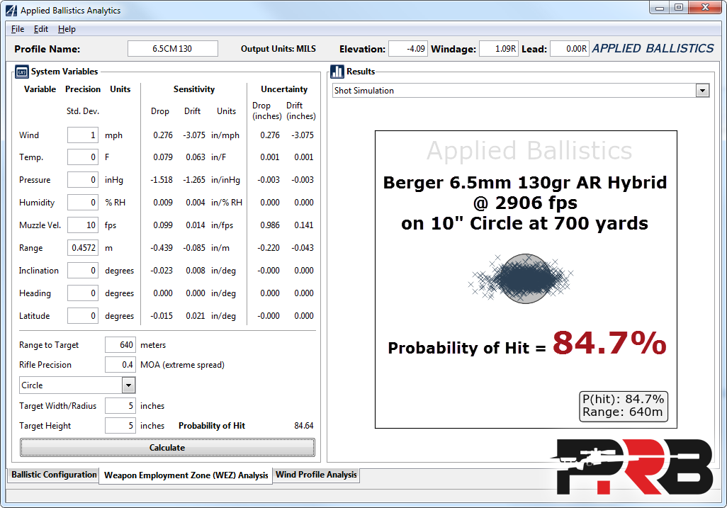Viewport: 727px width, 508px height.
Task: Click the Windage output field
Action: [x=498, y=49]
